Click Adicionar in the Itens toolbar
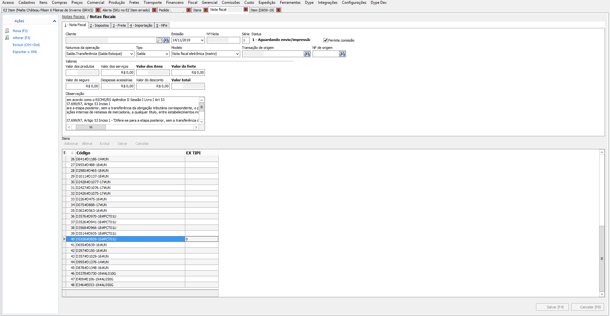This screenshot has height=316, width=610. tap(71, 144)
